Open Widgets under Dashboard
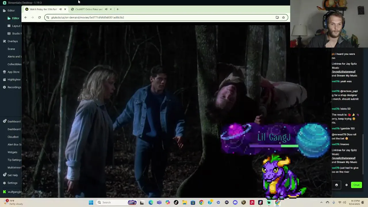The height and width of the screenshot is (207, 368). [x=12, y=152]
